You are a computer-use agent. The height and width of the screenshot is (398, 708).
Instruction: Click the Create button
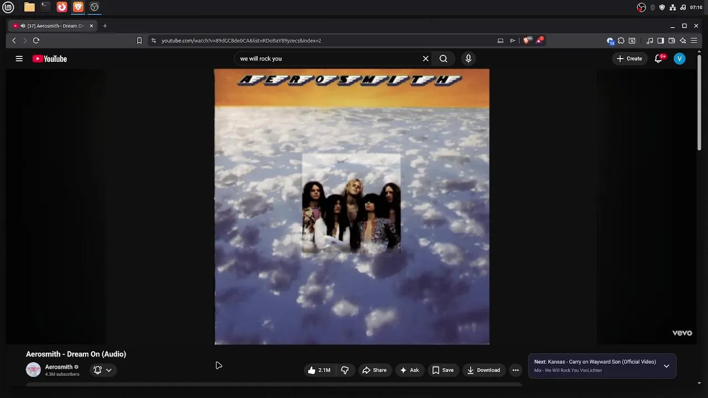(629, 59)
